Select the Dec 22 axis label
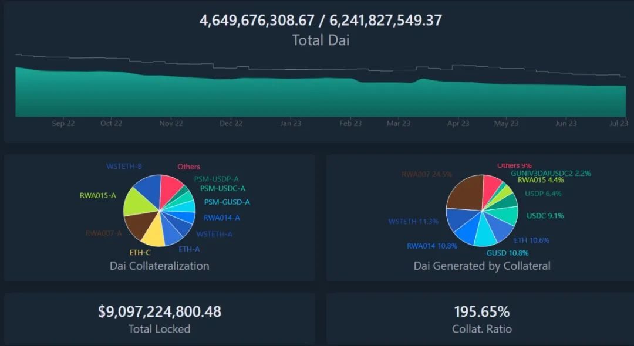Image resolution: width=634 pixels, height=346 pixels. pyautogui.click(x=231, y=124)
